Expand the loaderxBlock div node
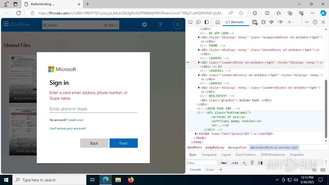329x185 pixels. 199,62
